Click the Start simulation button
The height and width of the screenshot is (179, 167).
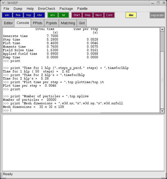click(77, 15)
